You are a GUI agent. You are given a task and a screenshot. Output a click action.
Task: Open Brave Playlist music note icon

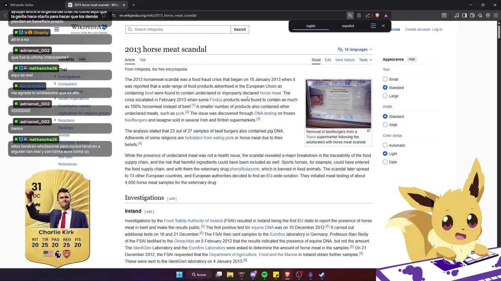pos(457,15)
